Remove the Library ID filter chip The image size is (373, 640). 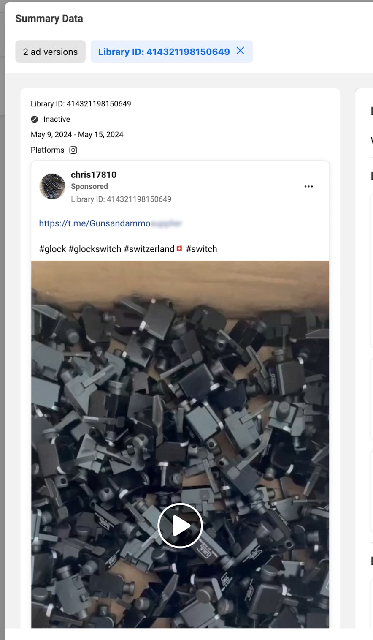coord(240,51)
